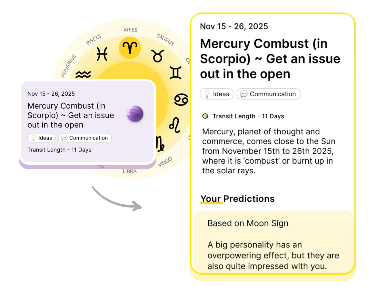Click the Taurus zodiac symbol
This screenshot has width=387, height=290.
[x=158, y=56]
